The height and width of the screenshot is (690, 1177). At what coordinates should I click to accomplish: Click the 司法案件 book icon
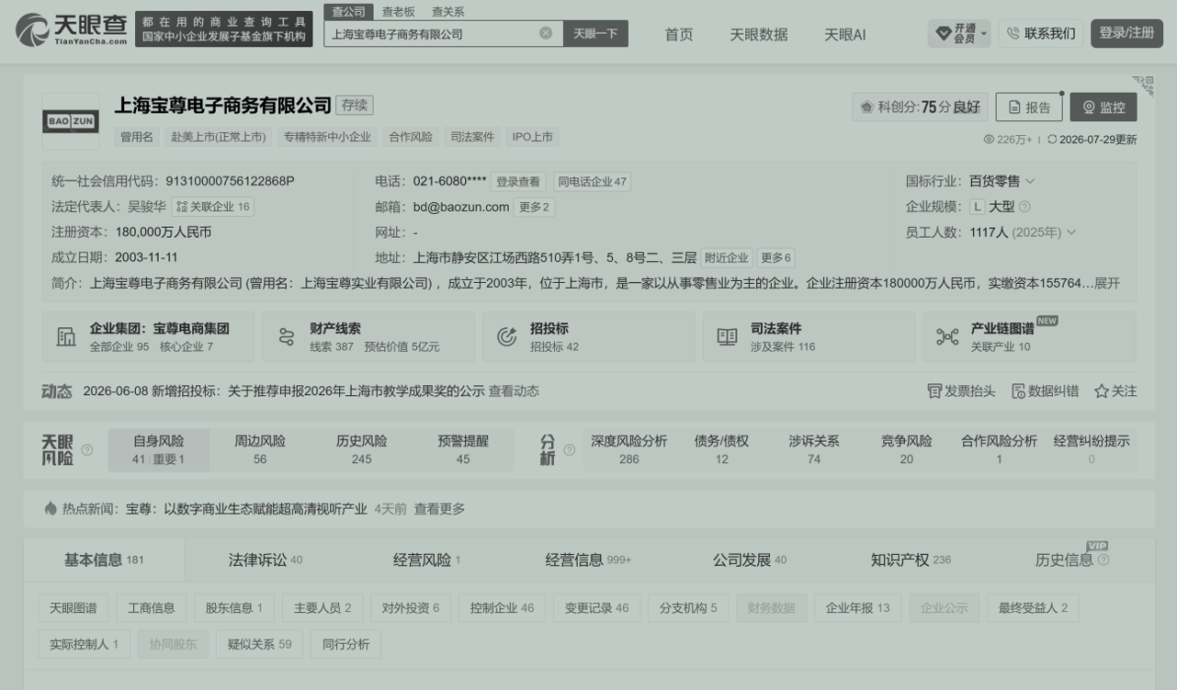click(x=727, y=336)
